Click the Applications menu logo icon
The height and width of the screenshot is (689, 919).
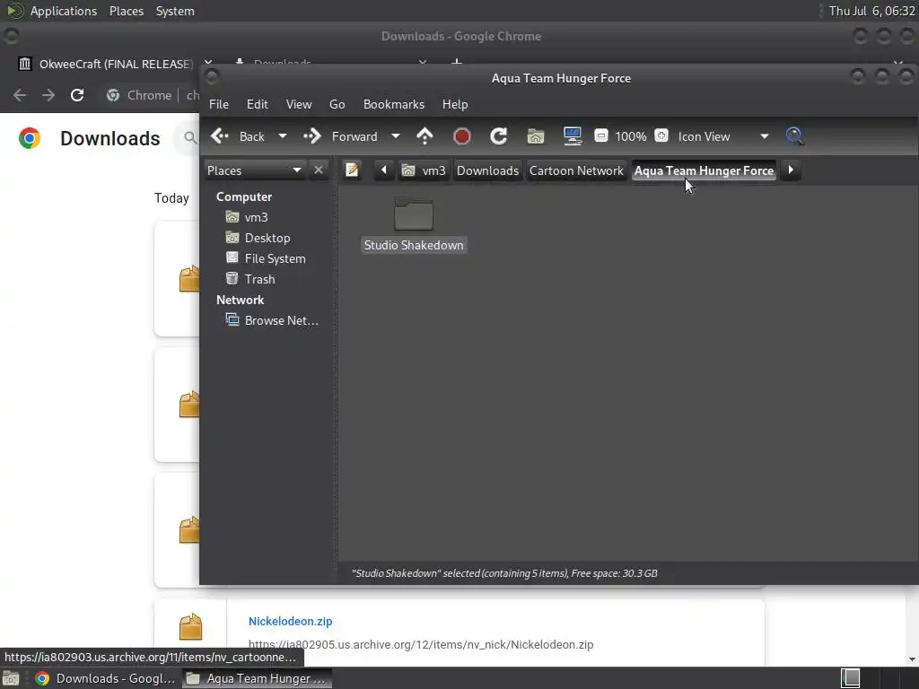point(14,11)
